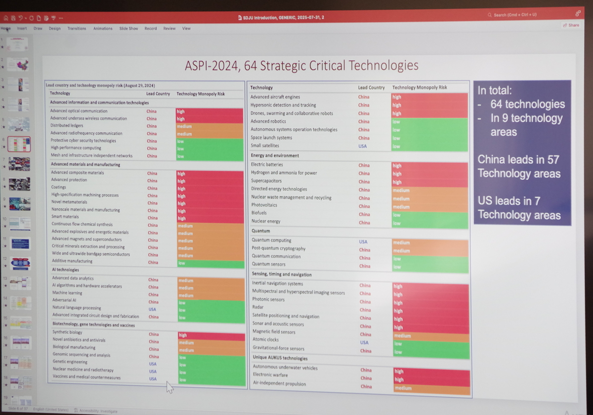Screen dimensions: 593x415
Task: Click 'USA' in the Atomic clocks row
Action: 364,343
